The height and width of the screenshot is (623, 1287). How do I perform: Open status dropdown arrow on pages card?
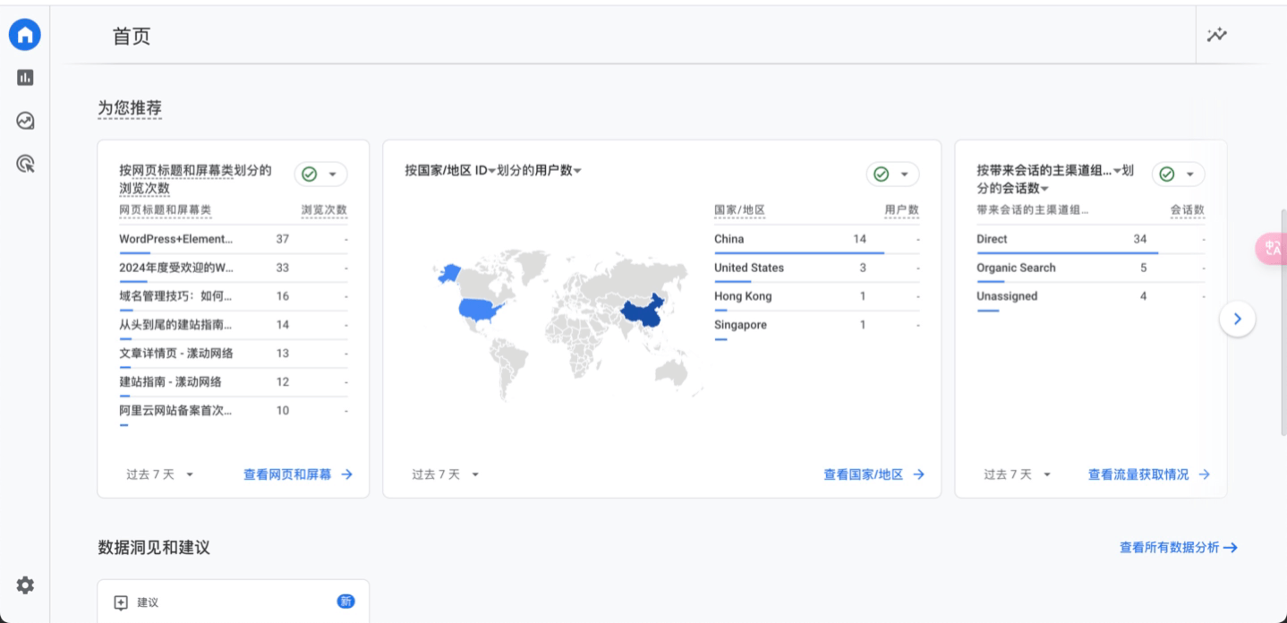click(x=333, y=175)
